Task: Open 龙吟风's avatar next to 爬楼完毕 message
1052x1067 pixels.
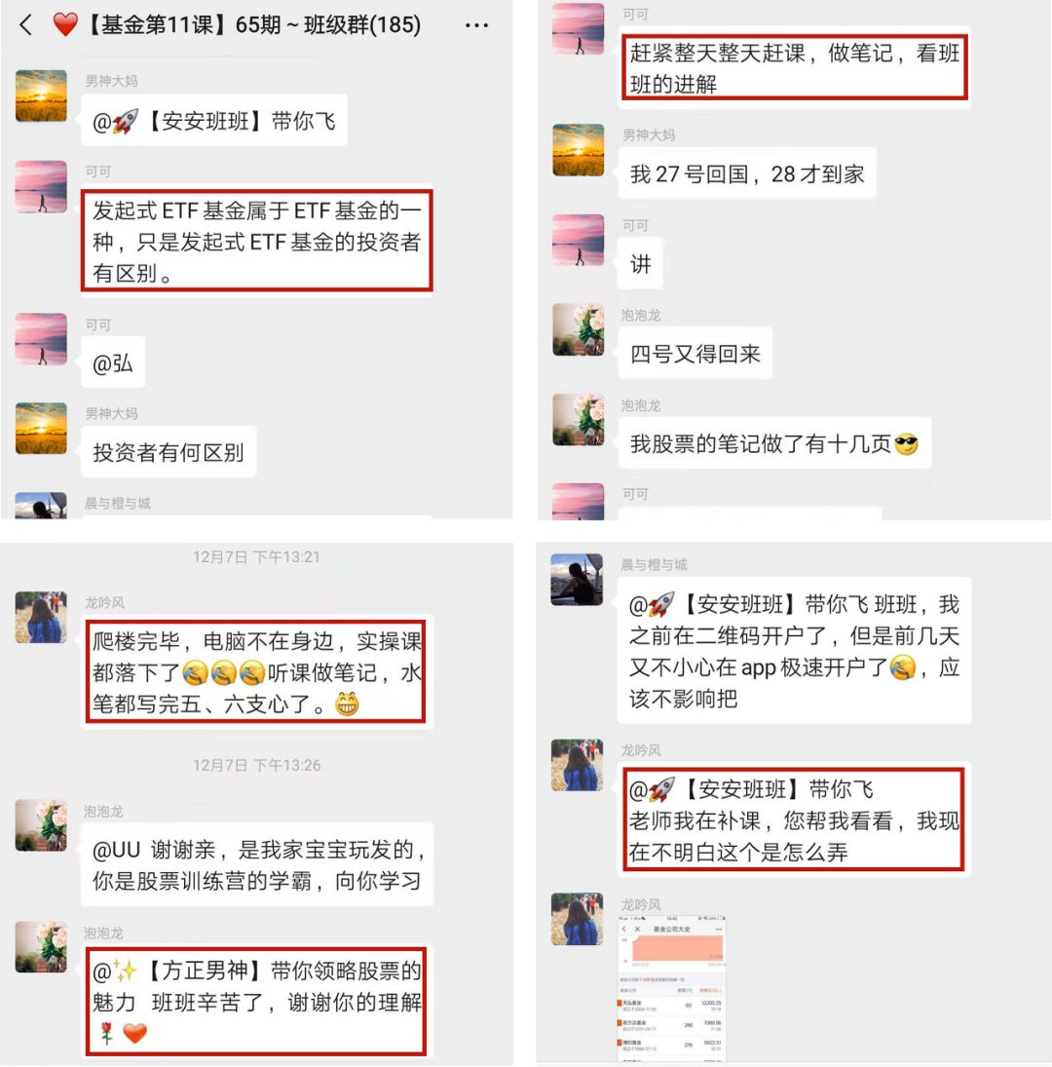Action: 41,617
